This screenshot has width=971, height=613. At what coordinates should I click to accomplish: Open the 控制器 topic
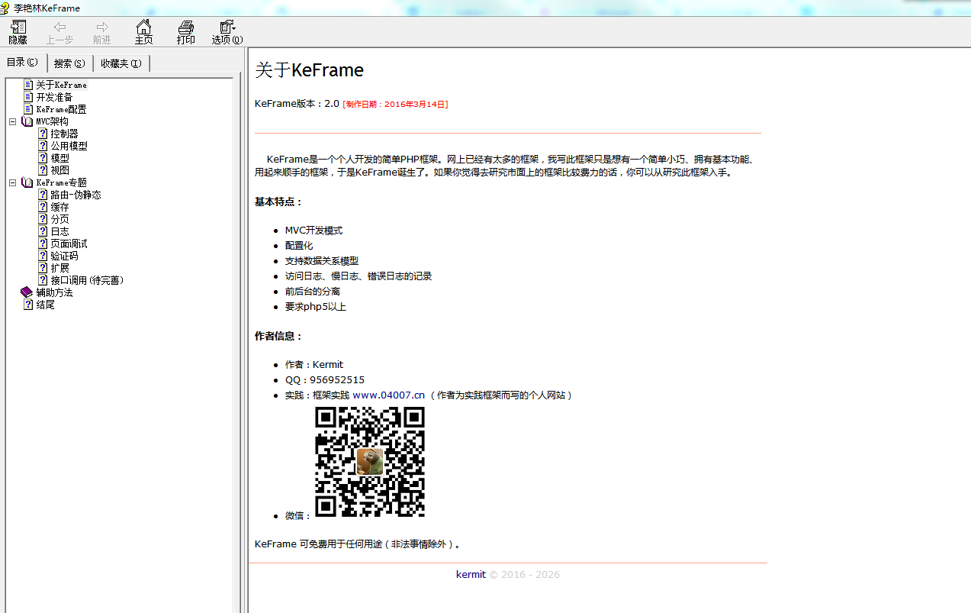pos(64,134)
